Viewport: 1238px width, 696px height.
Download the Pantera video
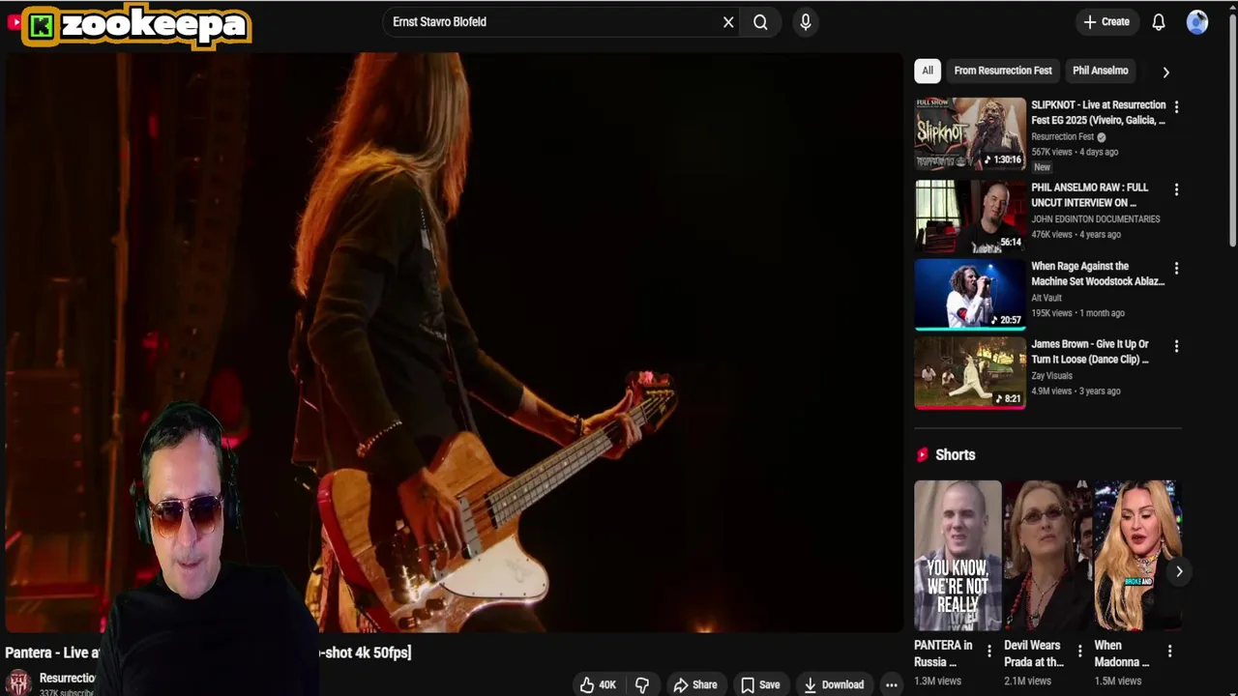pyautogui.click(x=834, y=684)
